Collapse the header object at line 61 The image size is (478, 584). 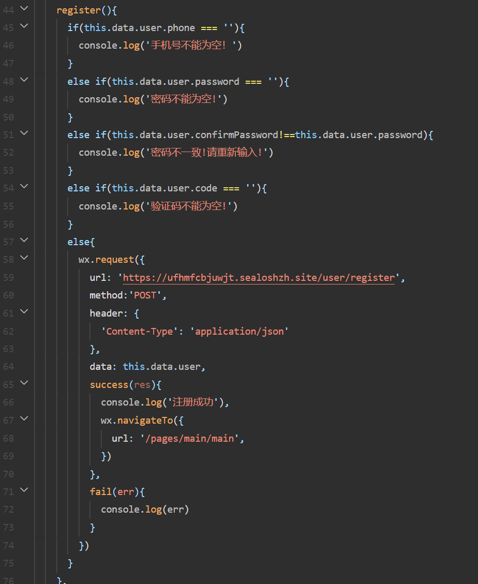(x=24, y=311)
